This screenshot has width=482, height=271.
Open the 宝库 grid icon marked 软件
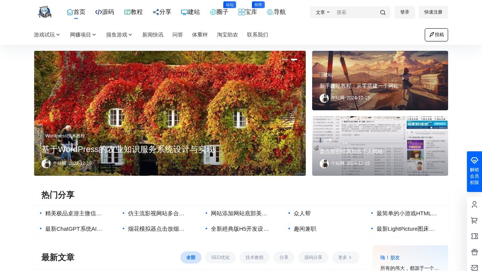coord(241,12)
